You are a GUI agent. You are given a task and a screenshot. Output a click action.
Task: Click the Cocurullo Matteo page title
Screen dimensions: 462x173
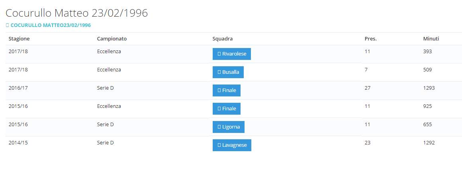[77, 13]
